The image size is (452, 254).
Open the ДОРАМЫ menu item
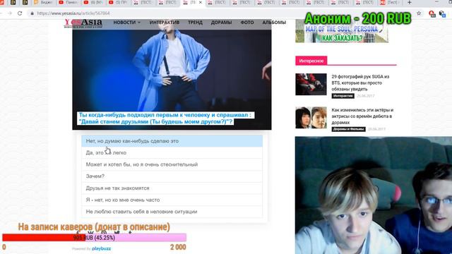(x=221, y=22)
